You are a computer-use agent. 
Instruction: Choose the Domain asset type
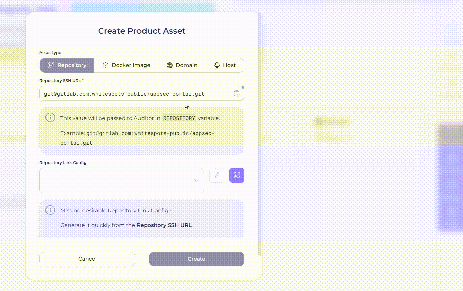coord(182,65)
